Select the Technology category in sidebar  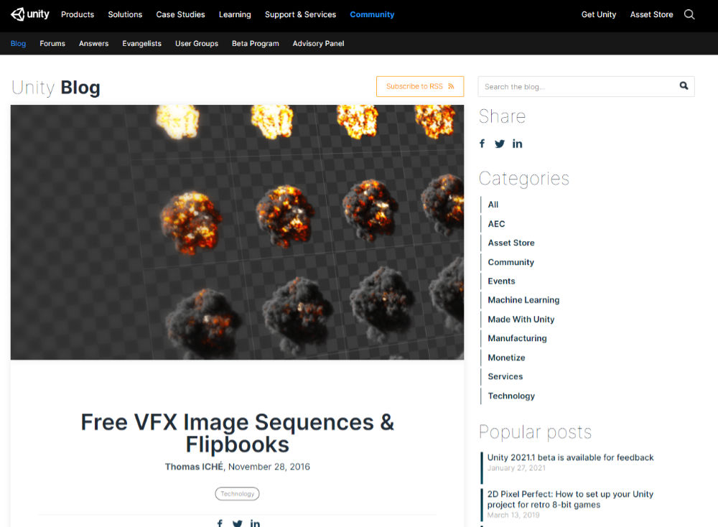pyautogui.click(x=511, y=396)
